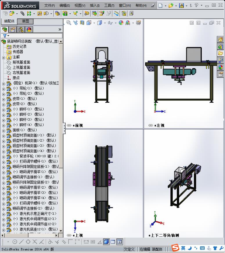Click the Move Component icon
225x253 pixels.
point(46,13)
